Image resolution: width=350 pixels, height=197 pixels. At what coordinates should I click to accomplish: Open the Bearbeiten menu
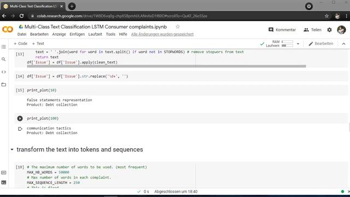tap(39, 34)
